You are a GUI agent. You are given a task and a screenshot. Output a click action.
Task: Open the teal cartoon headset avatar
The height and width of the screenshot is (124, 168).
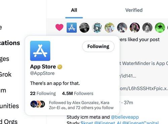coord(97,28)
